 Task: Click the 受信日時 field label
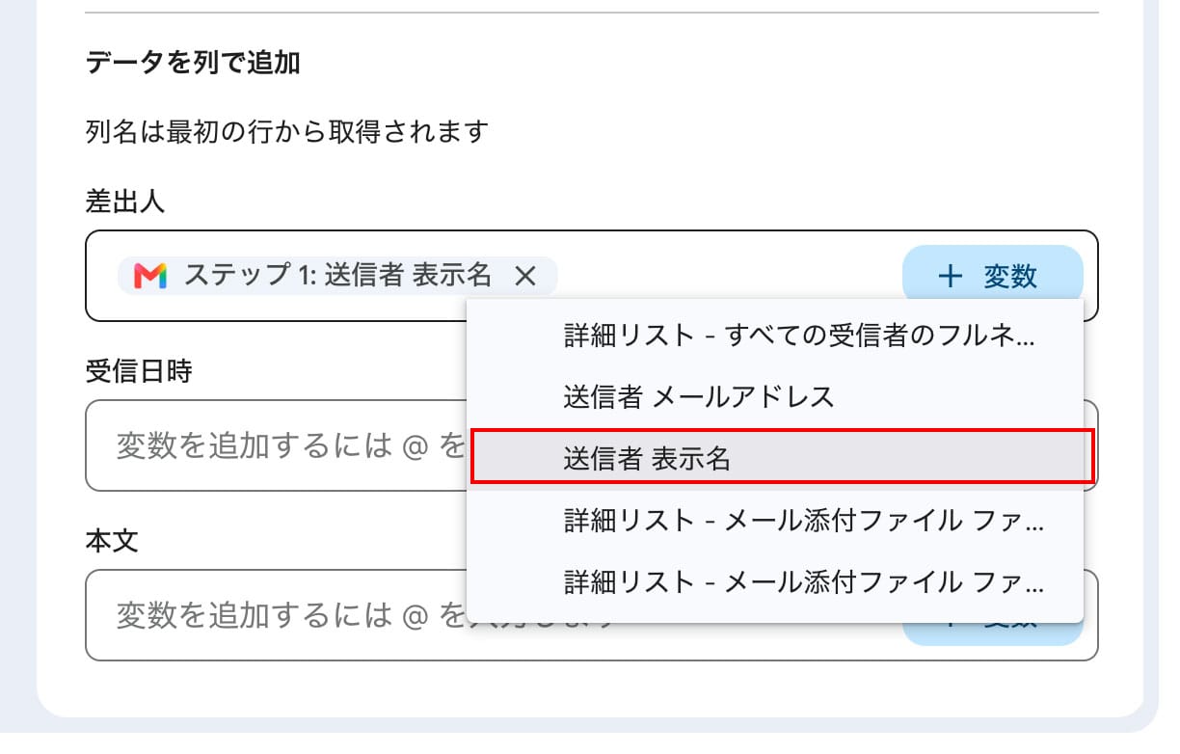pyautogui.click(x=139, y=371)
